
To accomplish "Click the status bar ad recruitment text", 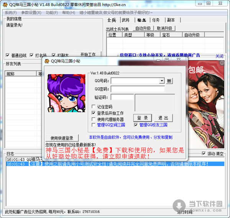I will click(53, 212).
